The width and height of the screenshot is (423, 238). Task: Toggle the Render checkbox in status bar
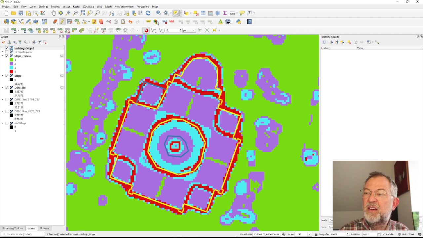point(384,234)
